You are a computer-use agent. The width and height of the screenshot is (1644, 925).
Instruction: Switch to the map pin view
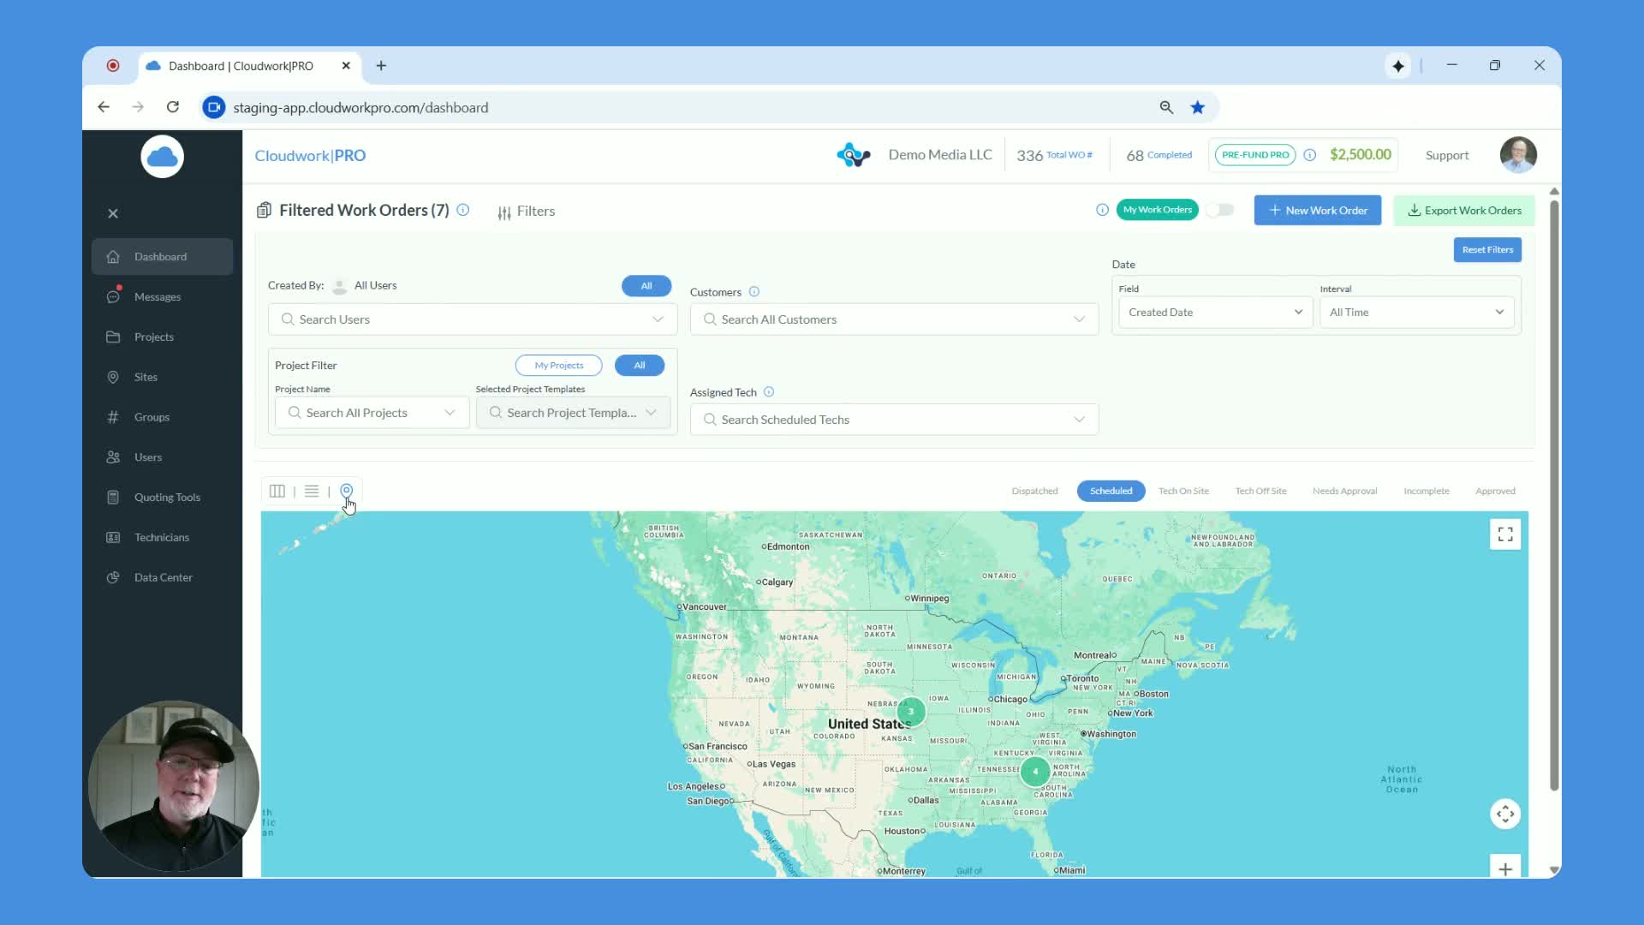[x=347, y=492]
